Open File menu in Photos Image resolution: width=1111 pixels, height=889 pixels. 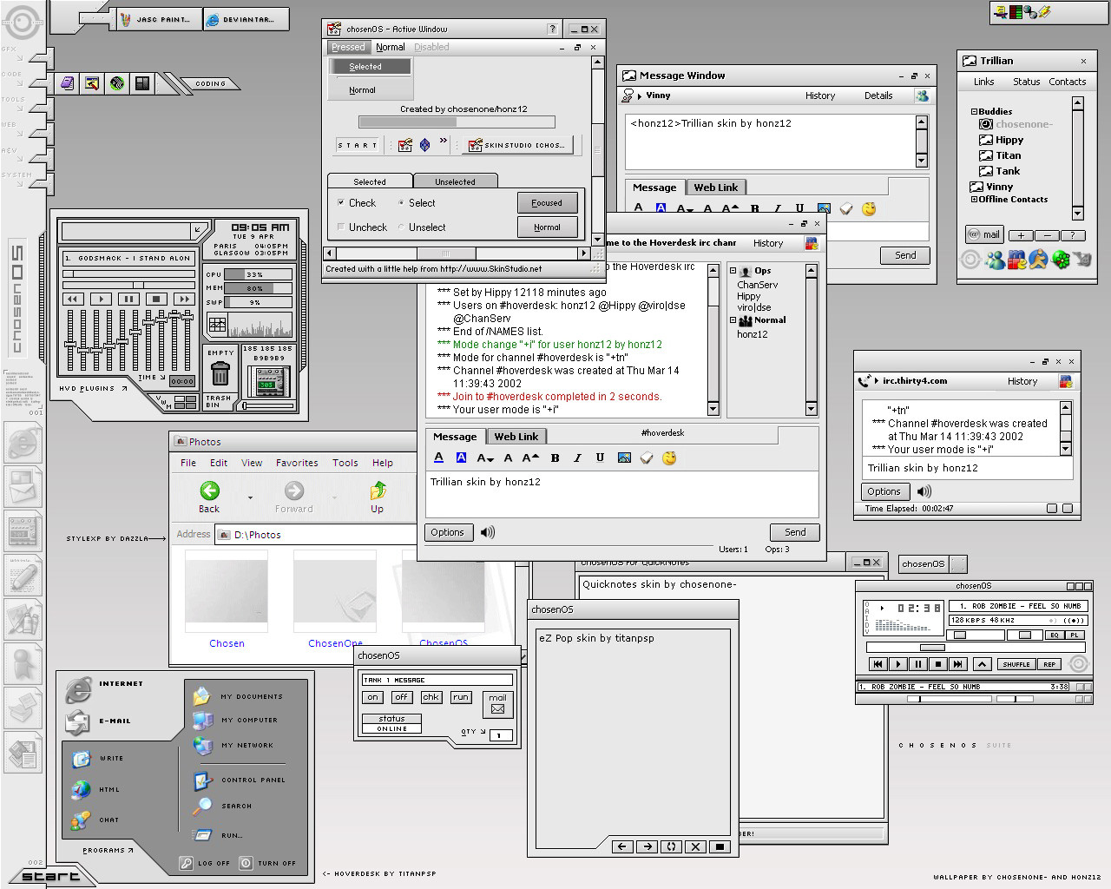click(188, 463)
